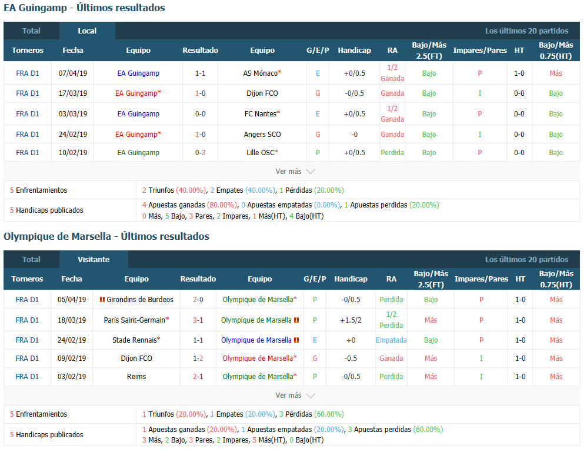Click EA Guingamp in the 07/04/19 row
The width and height of the screenshot is (587, 449).
pos(138,73)
